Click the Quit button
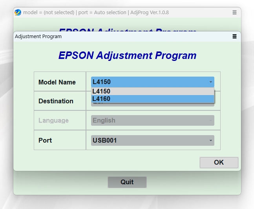 click(127, 182)
